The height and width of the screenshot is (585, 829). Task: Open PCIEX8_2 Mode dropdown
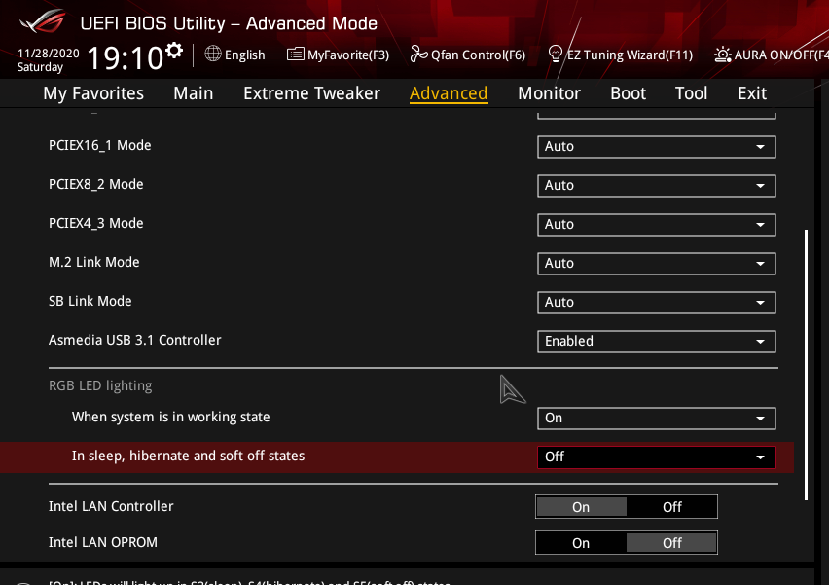(656, 186)
